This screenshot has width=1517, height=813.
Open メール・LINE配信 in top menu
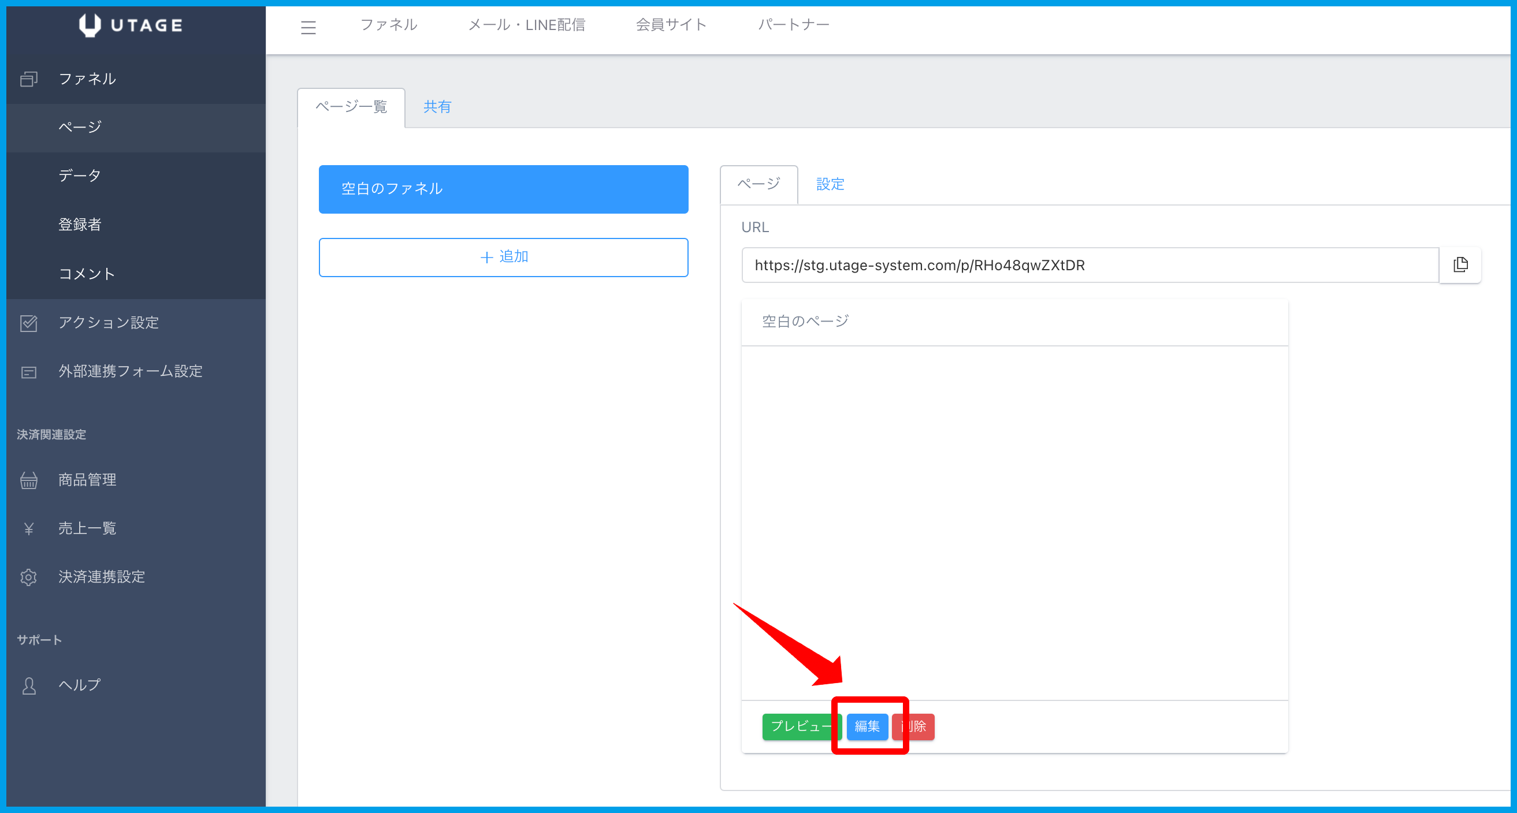(x=526, y=25)
